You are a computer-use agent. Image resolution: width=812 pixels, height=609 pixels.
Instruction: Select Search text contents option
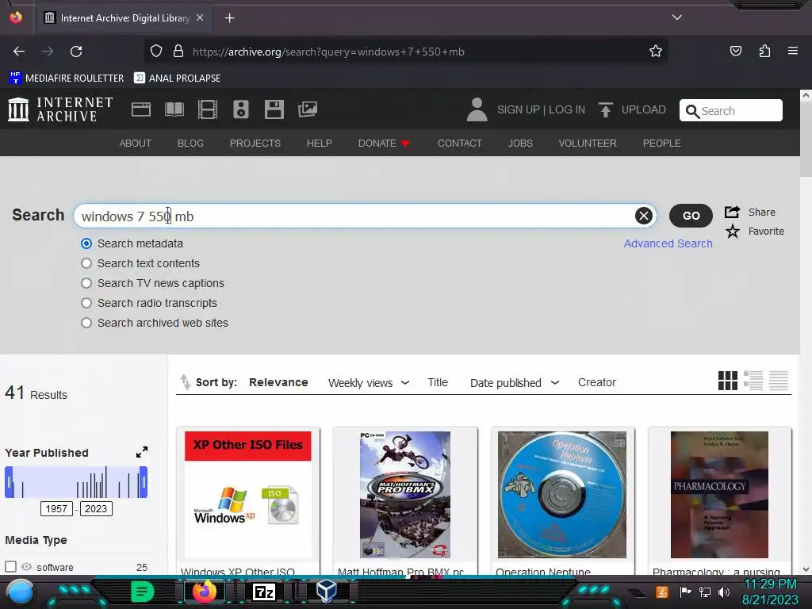click(86, 263)
